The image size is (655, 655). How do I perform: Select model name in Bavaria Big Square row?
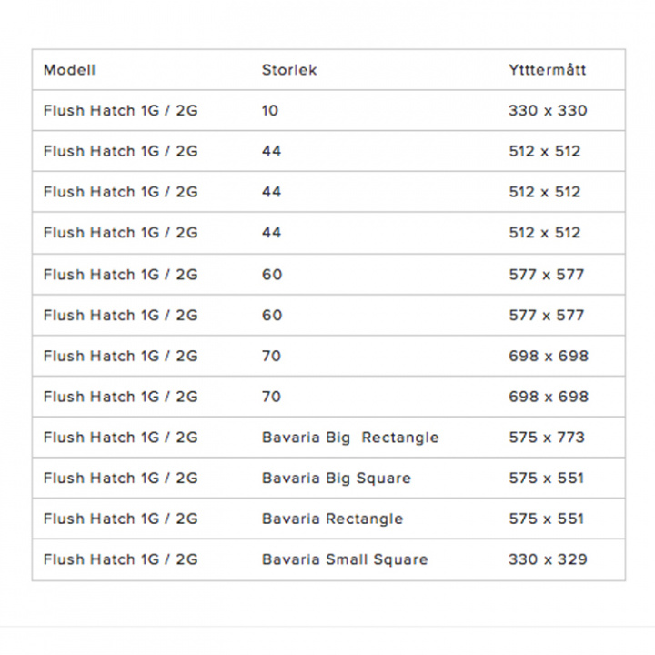click(120, 479)
